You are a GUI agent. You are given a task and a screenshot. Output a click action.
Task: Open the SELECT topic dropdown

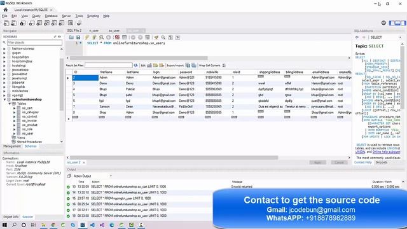coord(400,38)
